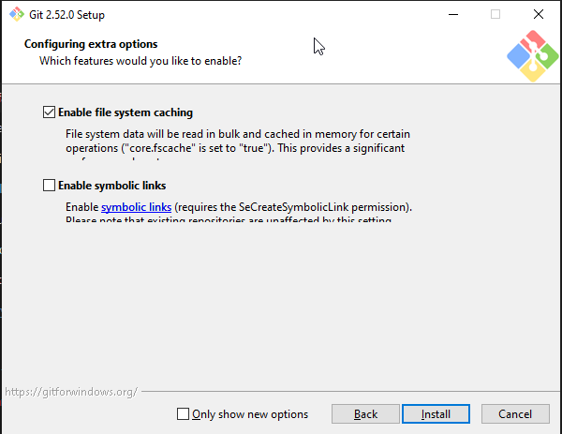562x434 pixels.
Task: Click the 'Which features would you like to enable?' text
Action: 140,61
